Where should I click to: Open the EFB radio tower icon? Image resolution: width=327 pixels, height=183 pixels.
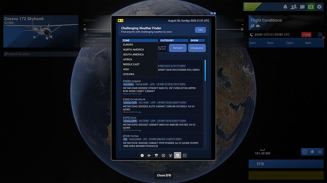171,155
